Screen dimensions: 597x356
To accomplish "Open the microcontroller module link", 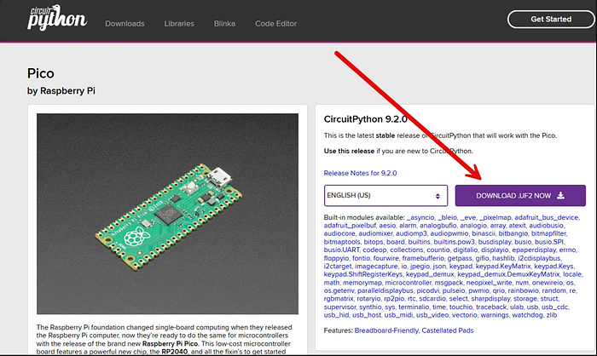I will click(409, 283).
